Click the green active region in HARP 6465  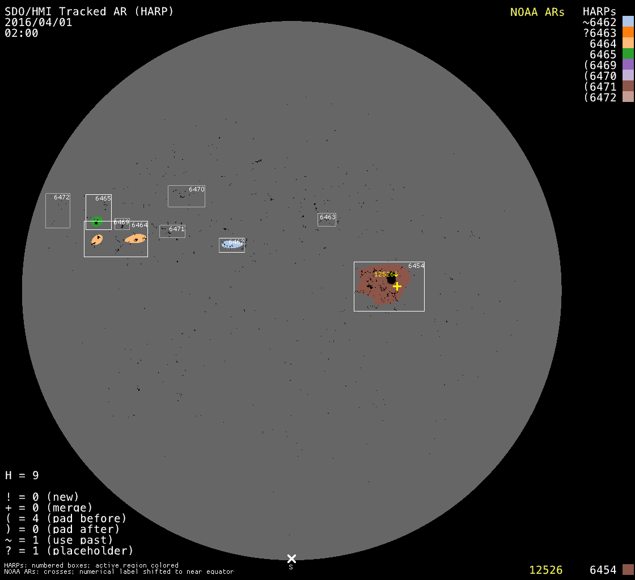[96, 221]
